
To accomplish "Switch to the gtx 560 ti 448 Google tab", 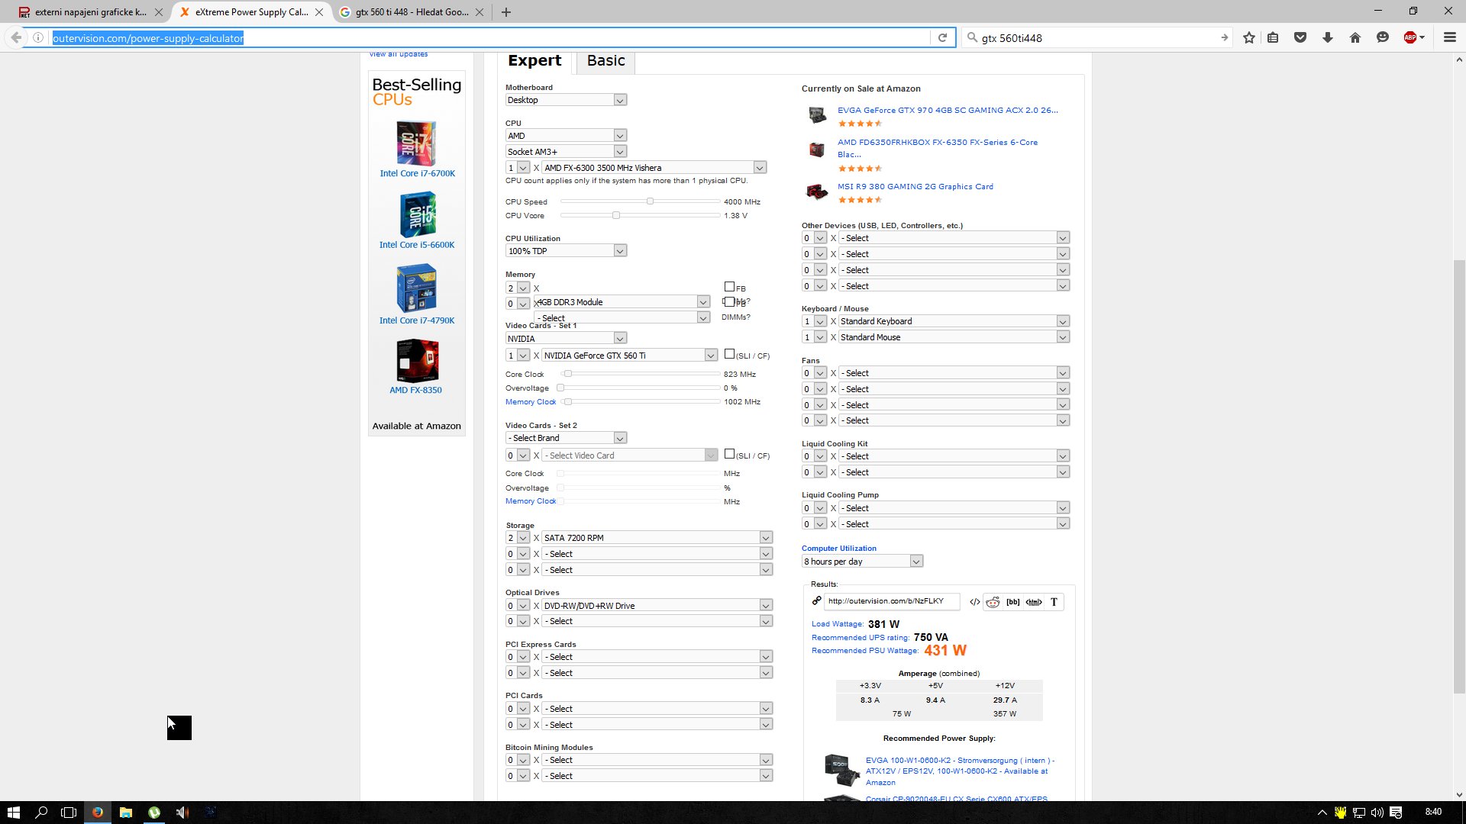I will tap(412, 12).
